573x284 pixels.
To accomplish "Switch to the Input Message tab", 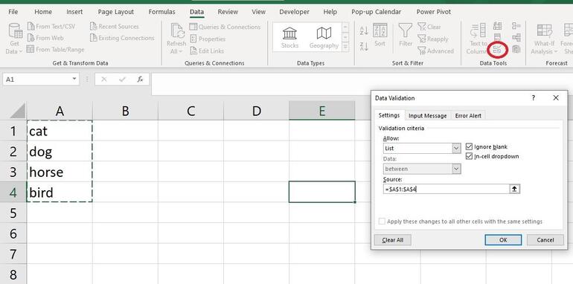I will click(x=428, y=116).
